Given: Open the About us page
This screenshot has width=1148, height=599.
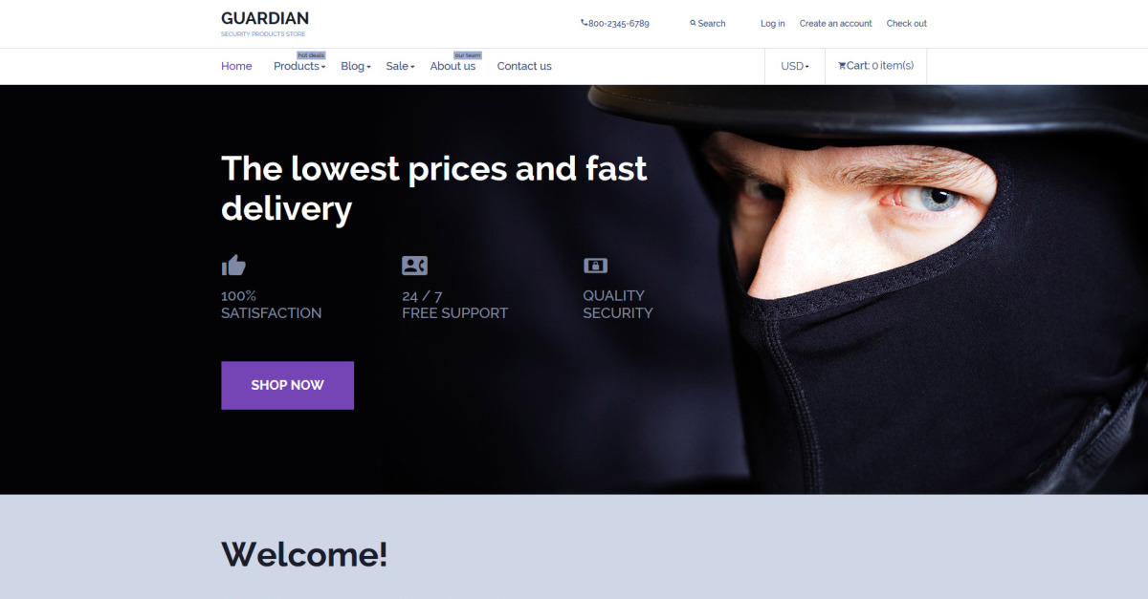Looking at the screenshot, I should click(x=453, y=66).
